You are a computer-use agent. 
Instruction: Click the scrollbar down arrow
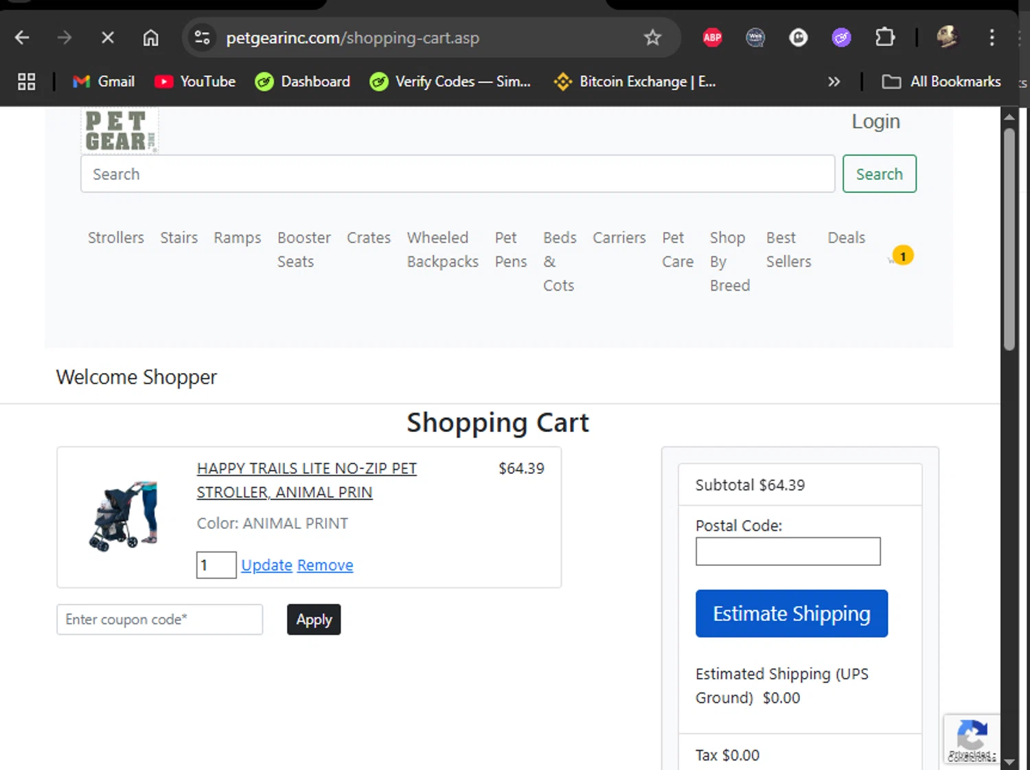tap(1009, 761)
